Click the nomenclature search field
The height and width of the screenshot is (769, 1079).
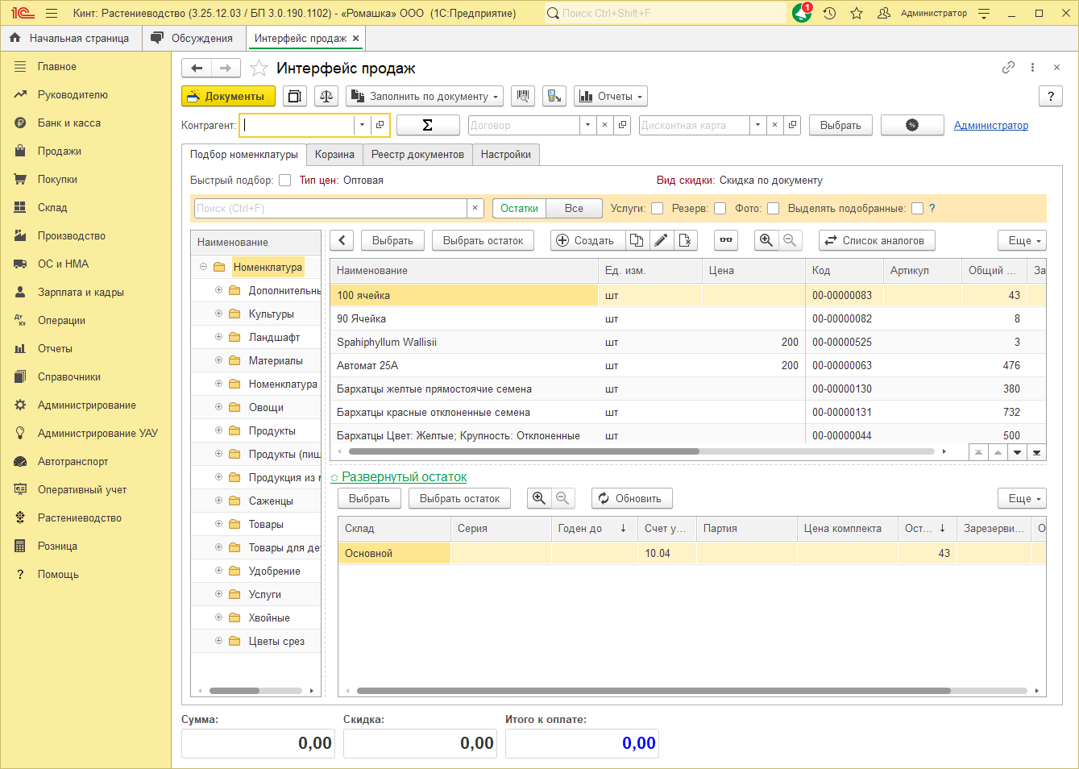point(330,209)
